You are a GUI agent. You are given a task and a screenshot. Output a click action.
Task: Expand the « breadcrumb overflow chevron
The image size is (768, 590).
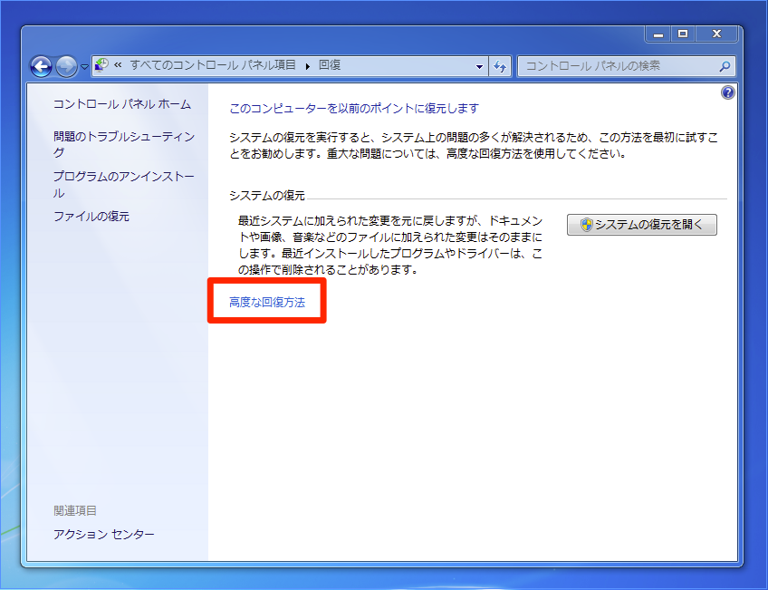point(118,65)
